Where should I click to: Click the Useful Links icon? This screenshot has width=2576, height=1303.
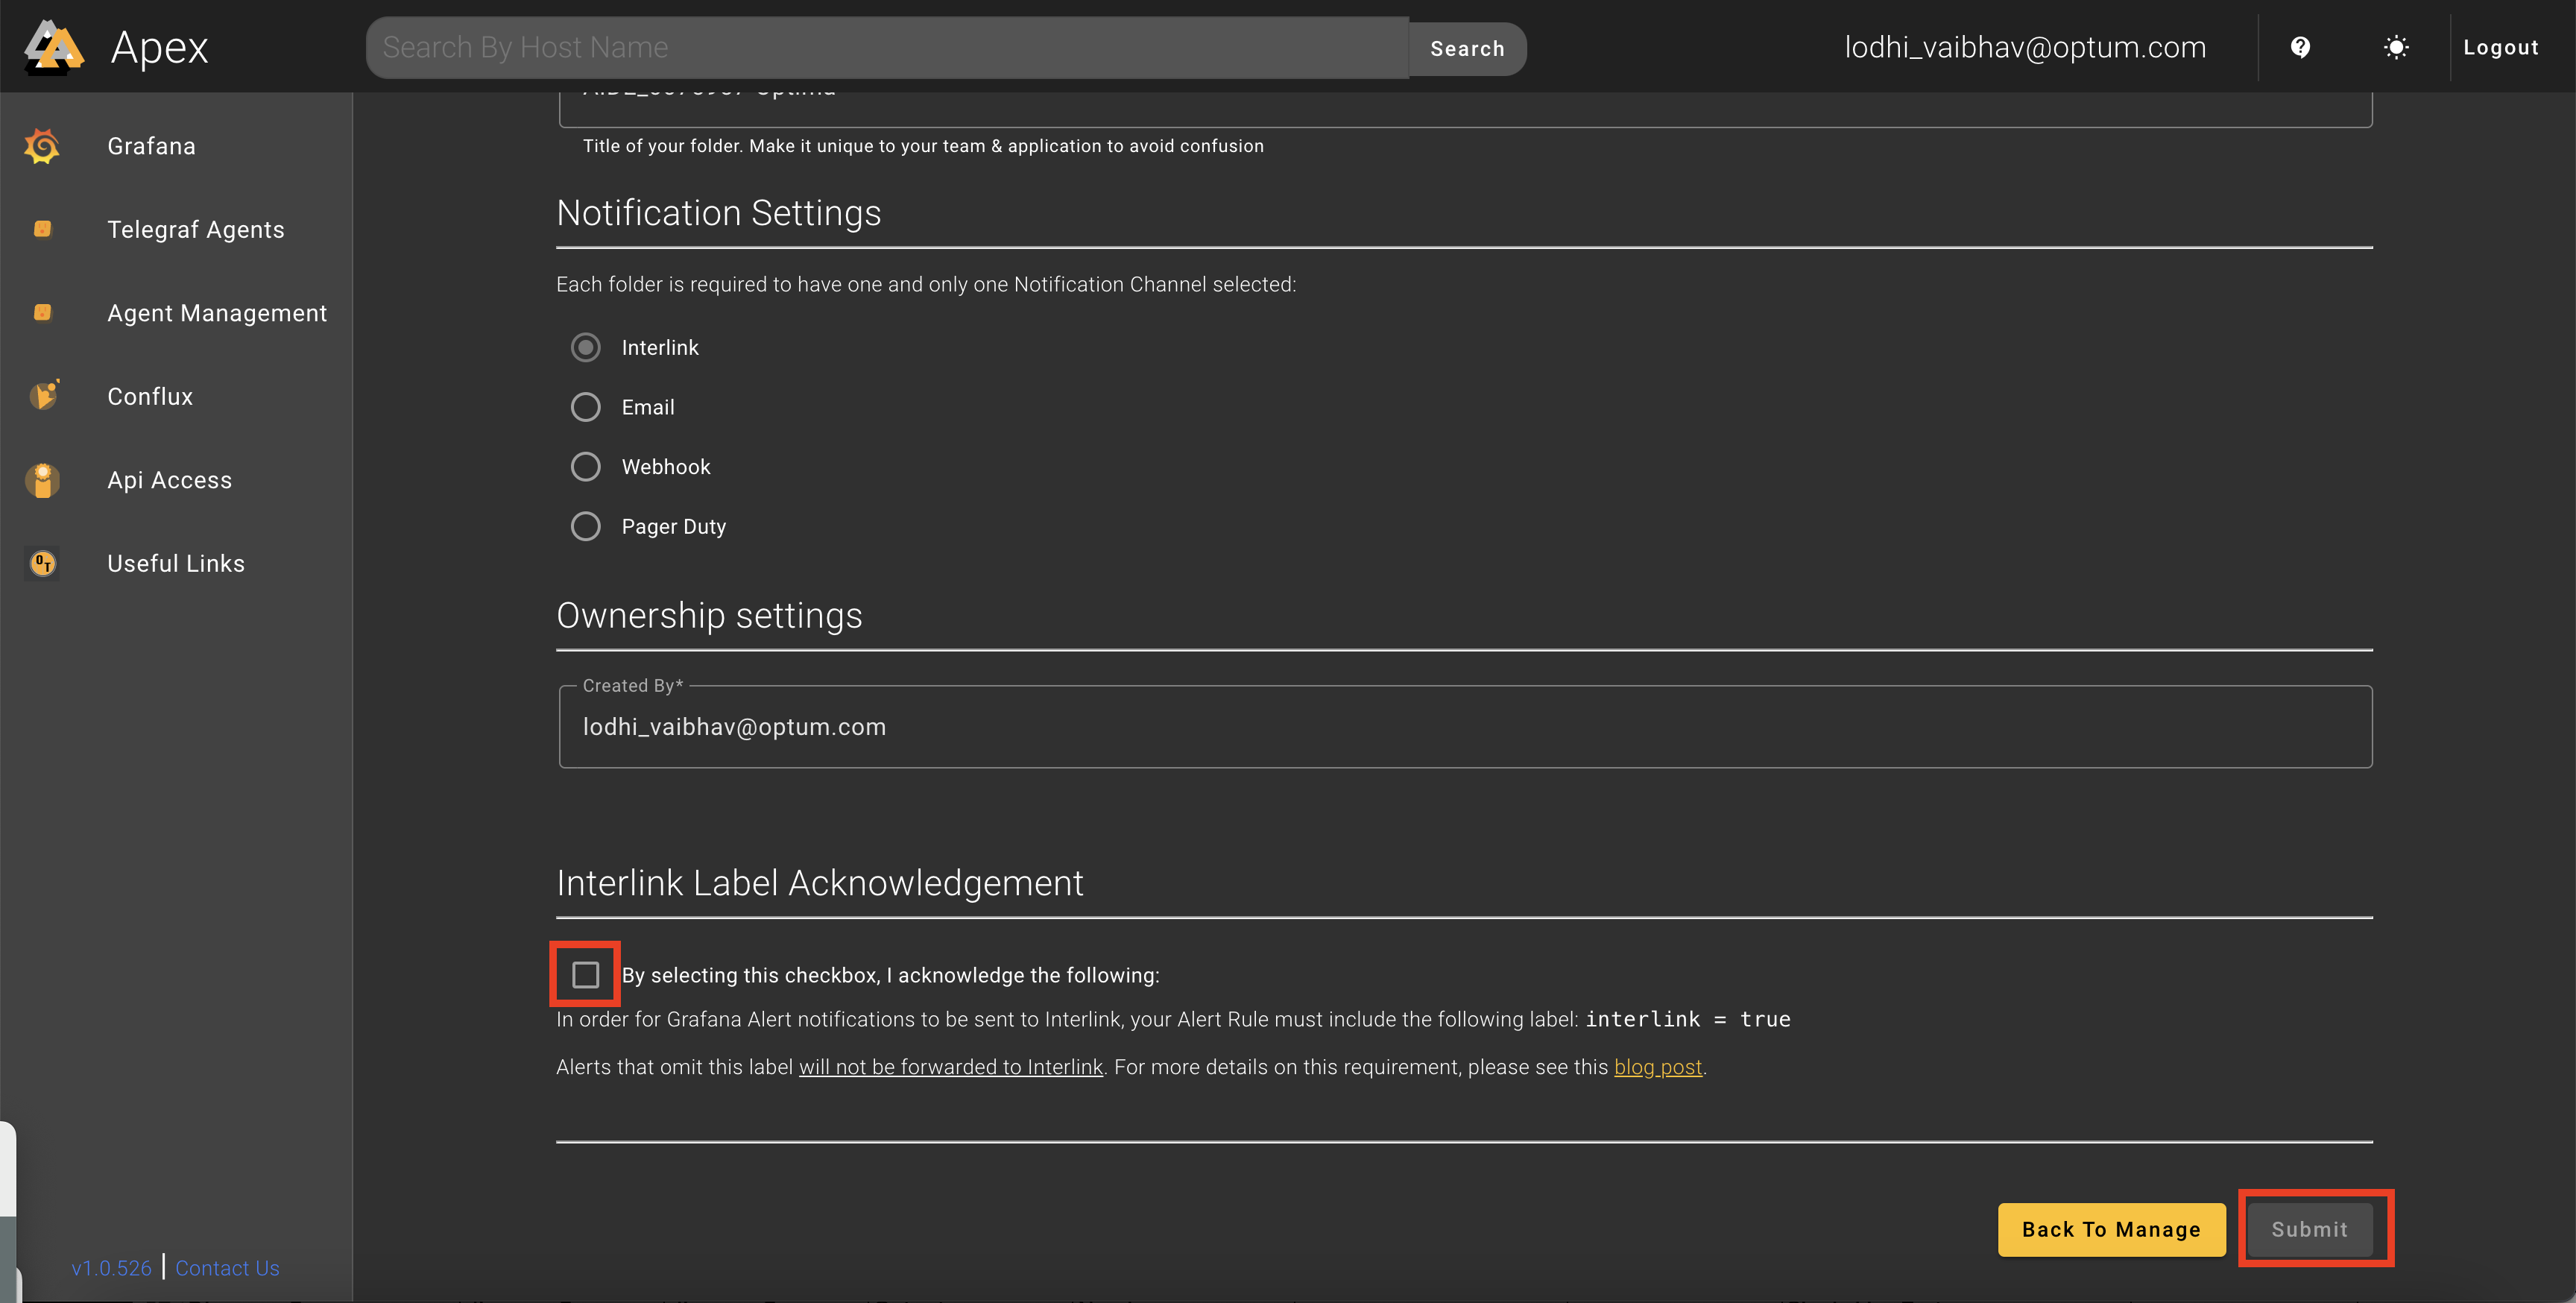(x=42, y=564)
